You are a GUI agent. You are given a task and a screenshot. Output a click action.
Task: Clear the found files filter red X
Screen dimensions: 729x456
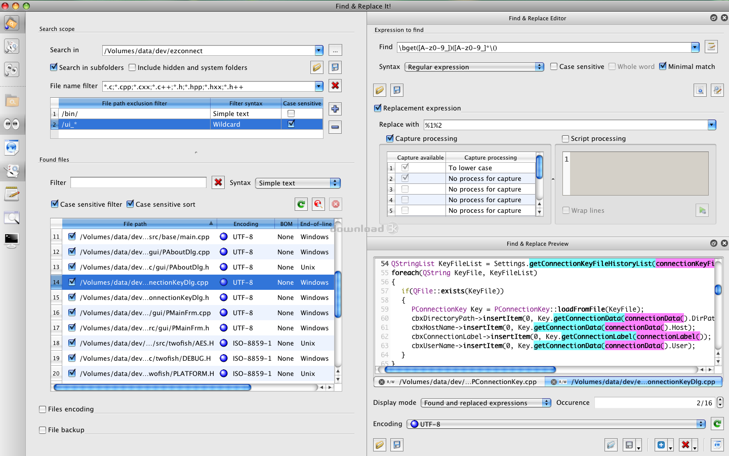pos(218,182)
